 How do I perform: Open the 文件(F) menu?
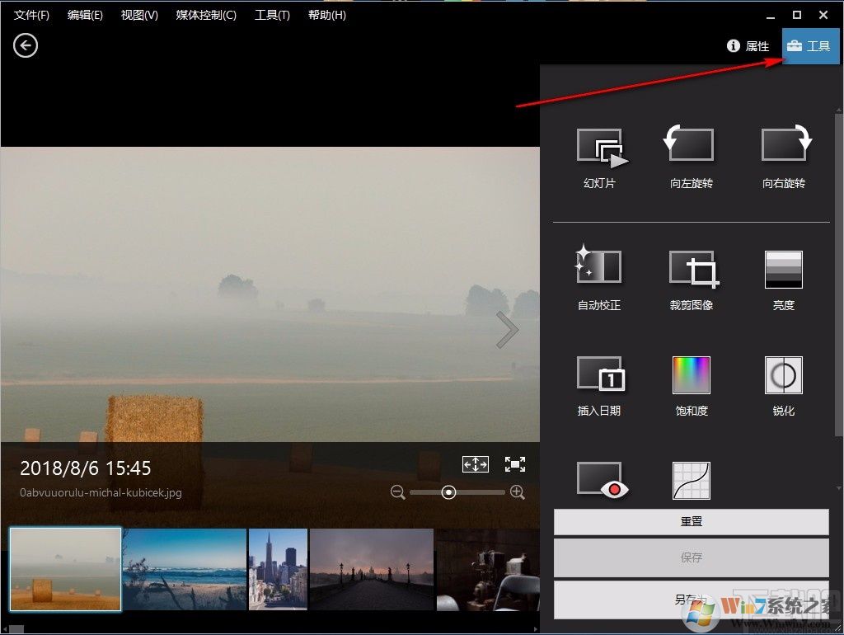point(31,15)
